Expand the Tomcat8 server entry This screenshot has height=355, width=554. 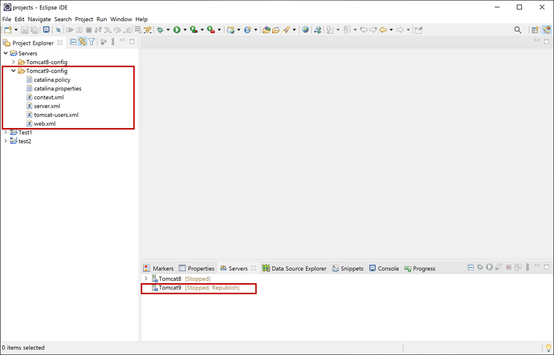click(146, 279)
